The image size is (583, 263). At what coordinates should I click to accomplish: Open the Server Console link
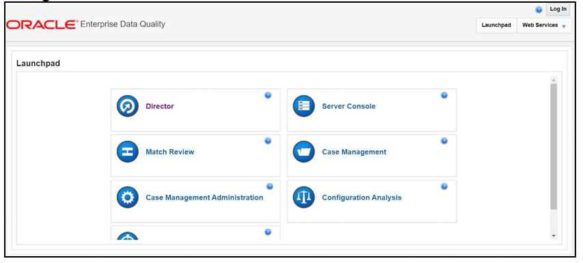[349, 107]
